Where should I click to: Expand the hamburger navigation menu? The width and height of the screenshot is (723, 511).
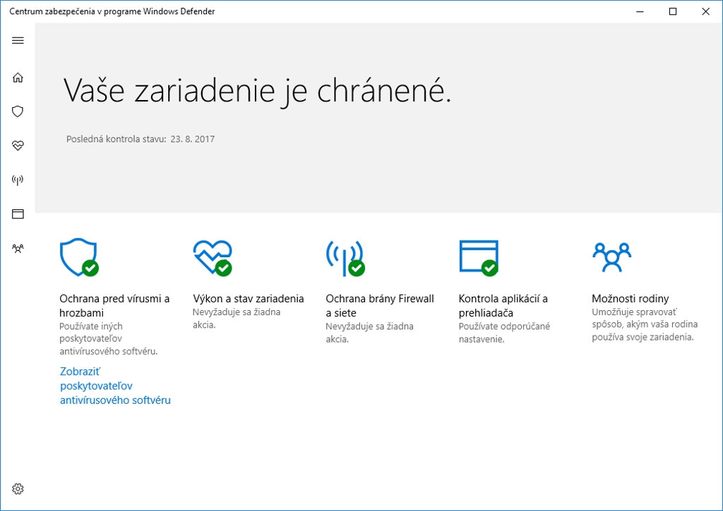pos(18,40)
